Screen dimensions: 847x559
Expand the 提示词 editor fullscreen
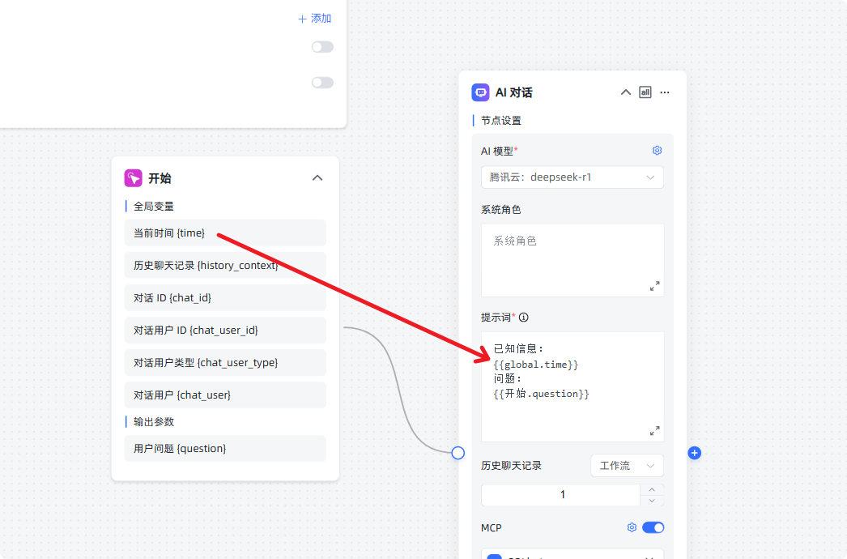click(x=655, y=431)
